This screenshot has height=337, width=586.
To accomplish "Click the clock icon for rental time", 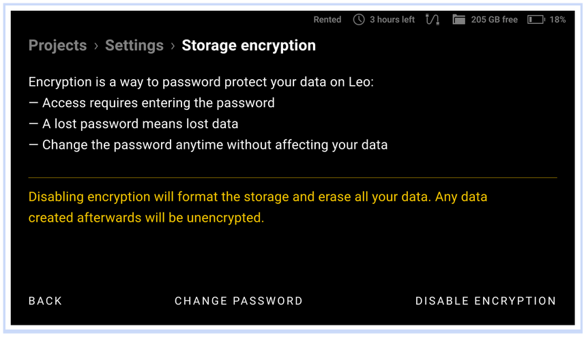I will click(x=359, y=20).
